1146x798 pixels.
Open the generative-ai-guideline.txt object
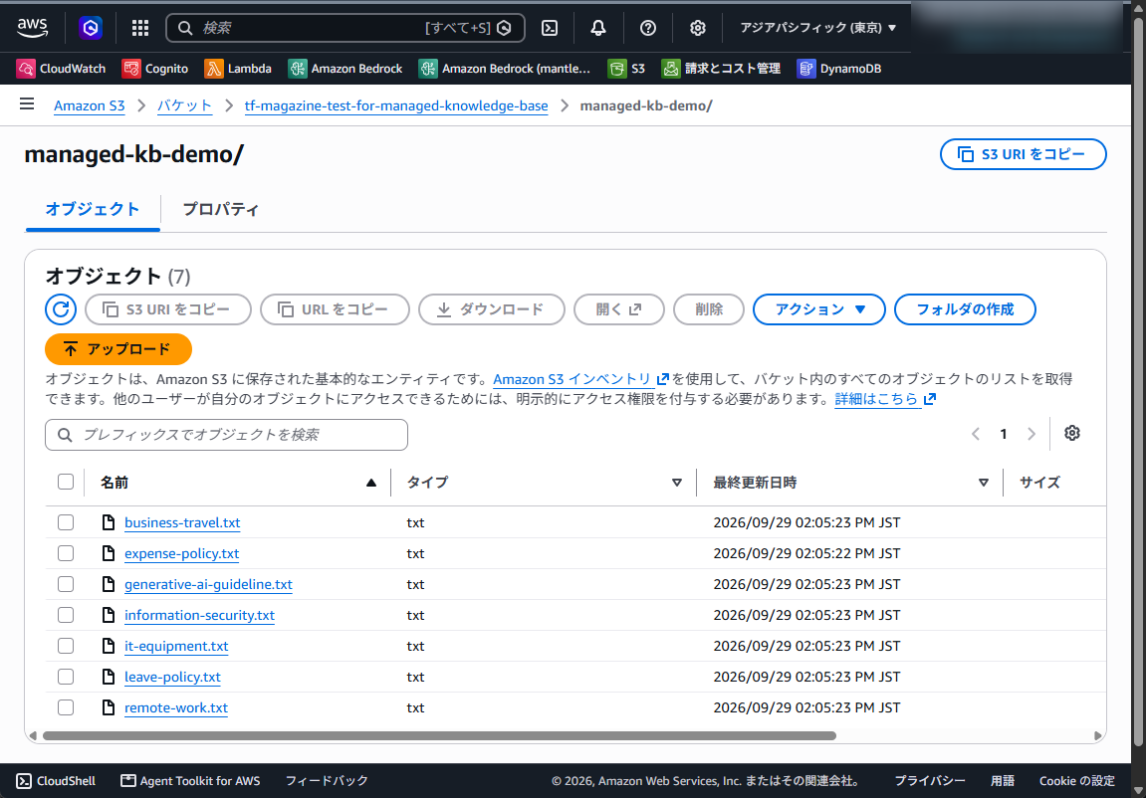[x=208, y=584]
